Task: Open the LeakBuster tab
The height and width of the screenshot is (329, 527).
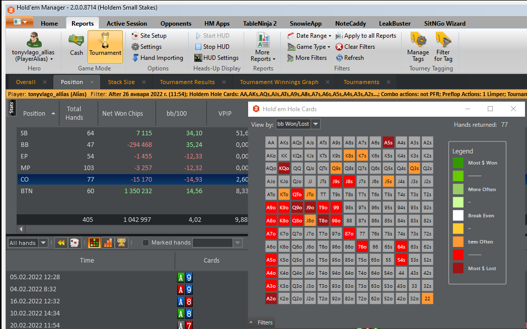Action: [395, 24]
